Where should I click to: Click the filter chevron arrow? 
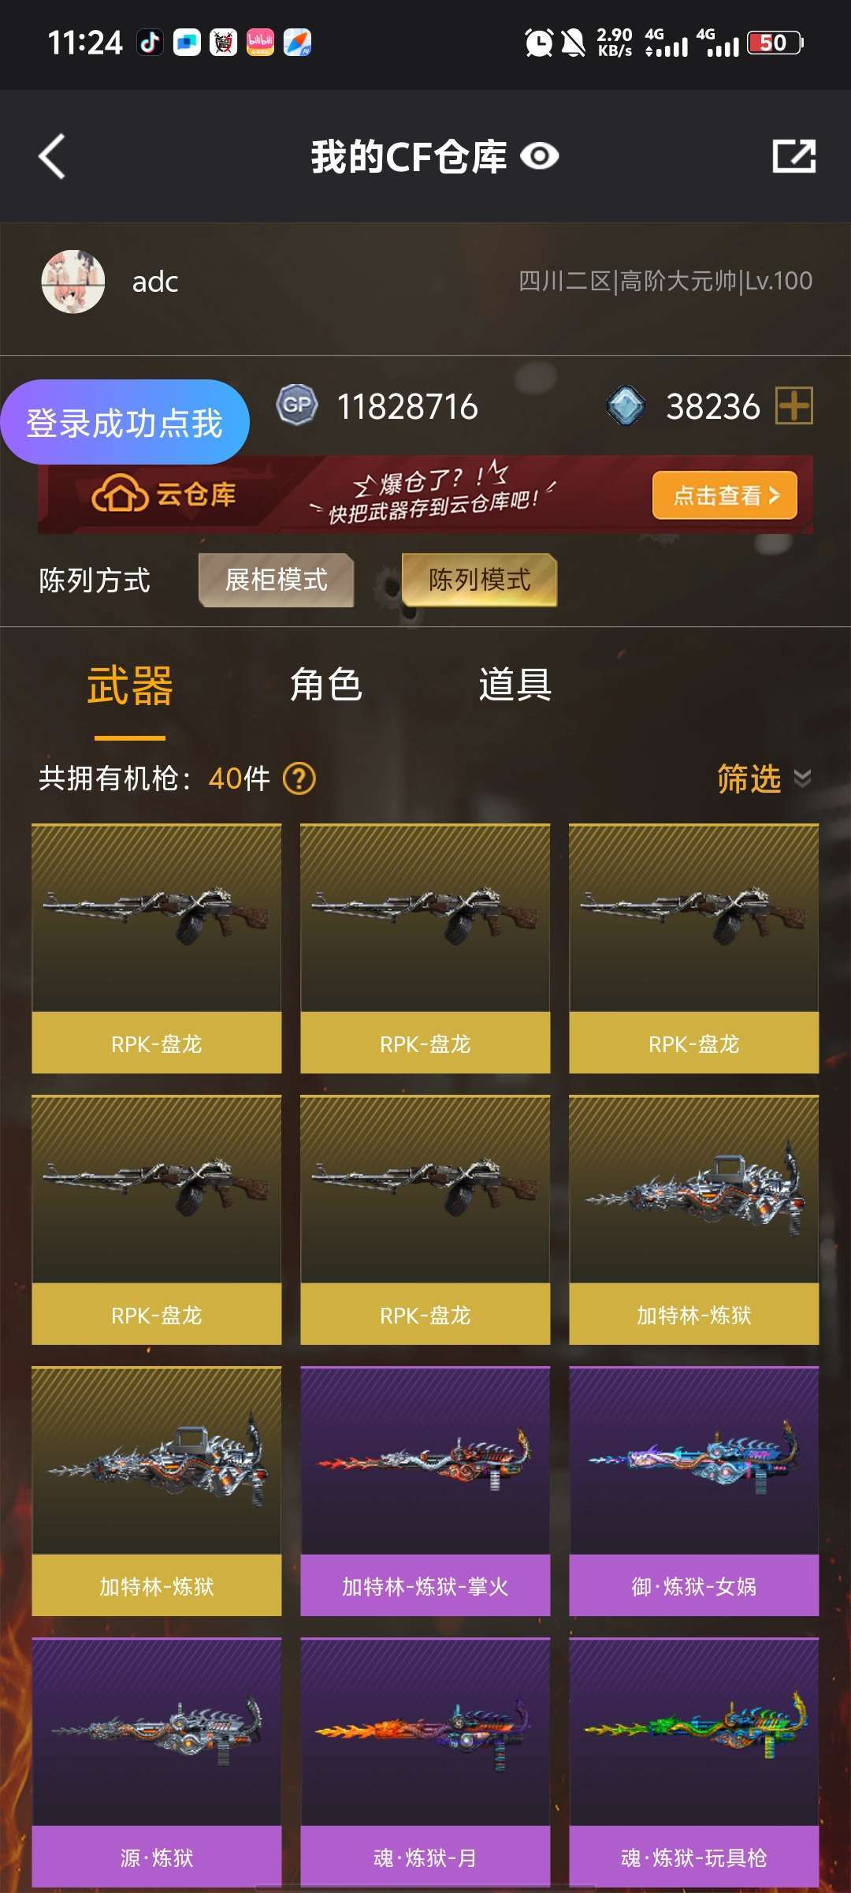802,778
